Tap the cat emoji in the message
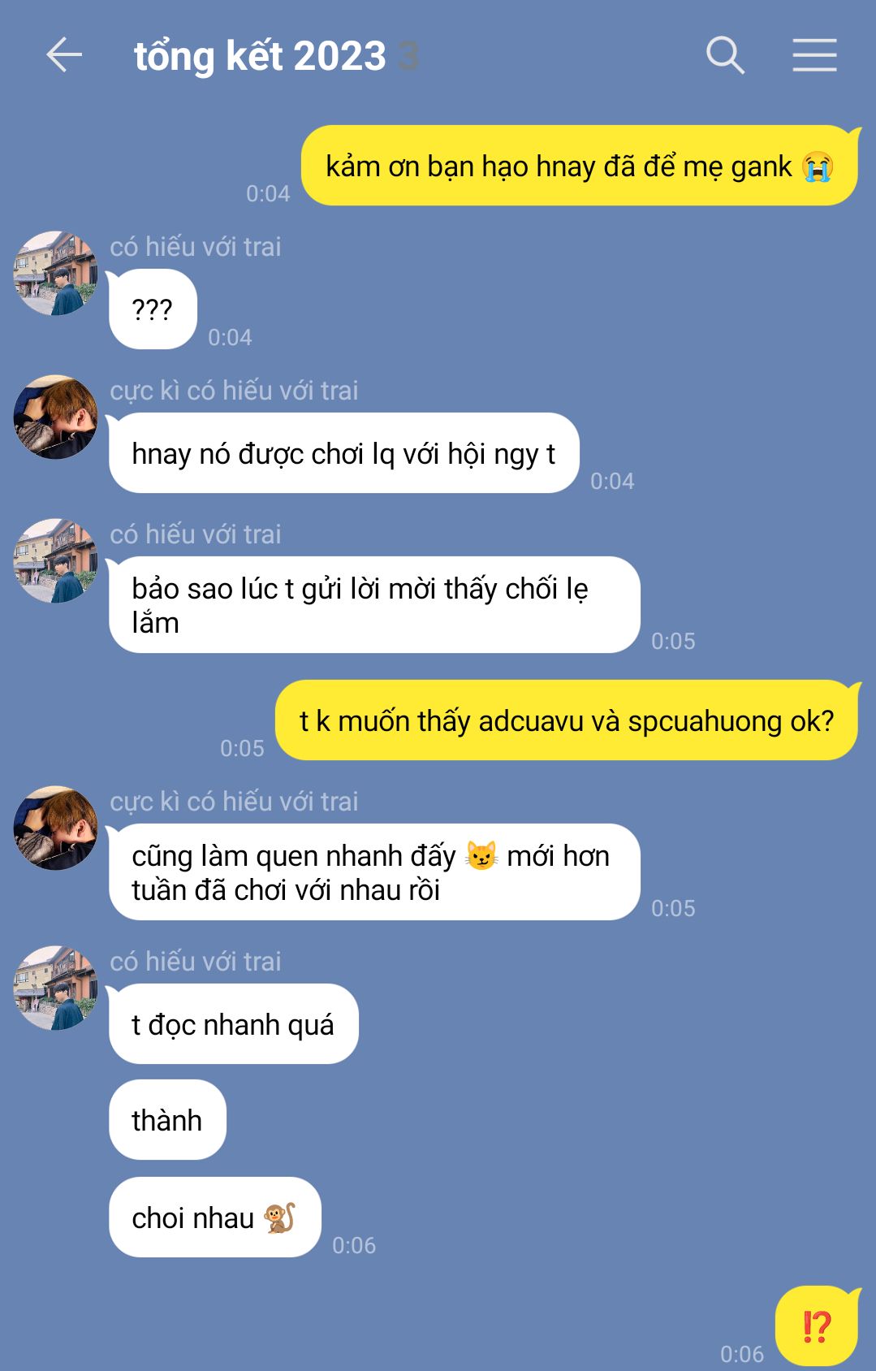 tap(481, 856)
